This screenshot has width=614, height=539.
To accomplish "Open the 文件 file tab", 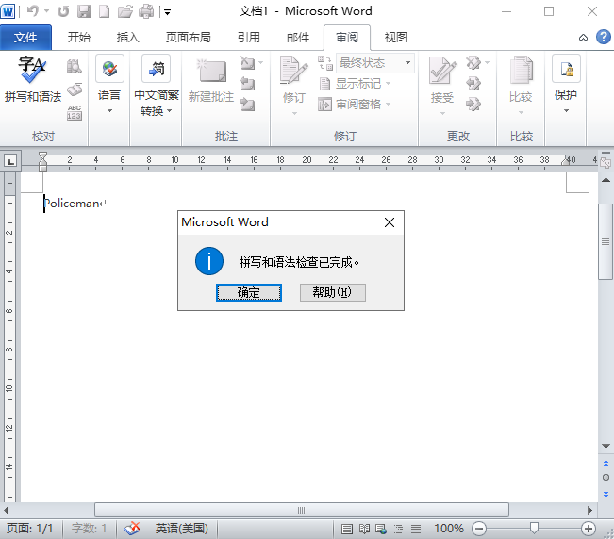I will 25,38.
